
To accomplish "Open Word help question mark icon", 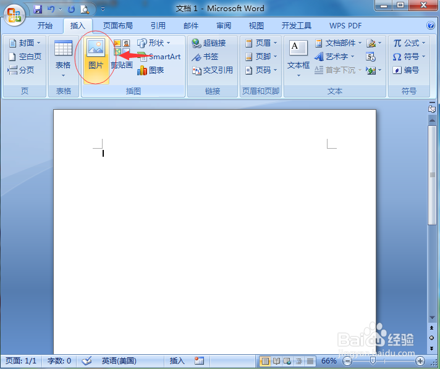I will pyautogui.click(x=431, y=25).
